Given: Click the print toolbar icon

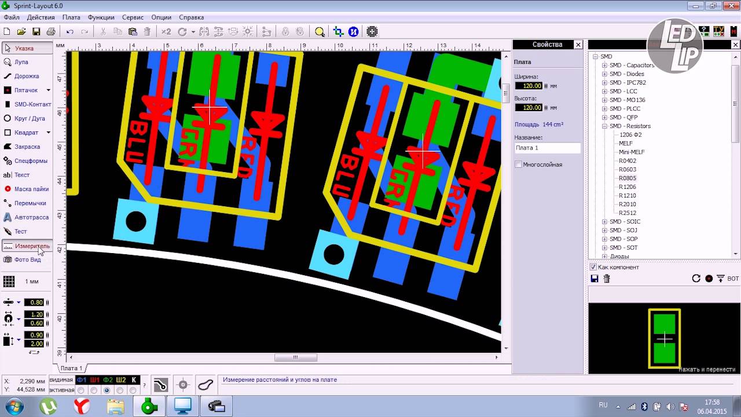Looking at the screenshot, I should 51,32.
